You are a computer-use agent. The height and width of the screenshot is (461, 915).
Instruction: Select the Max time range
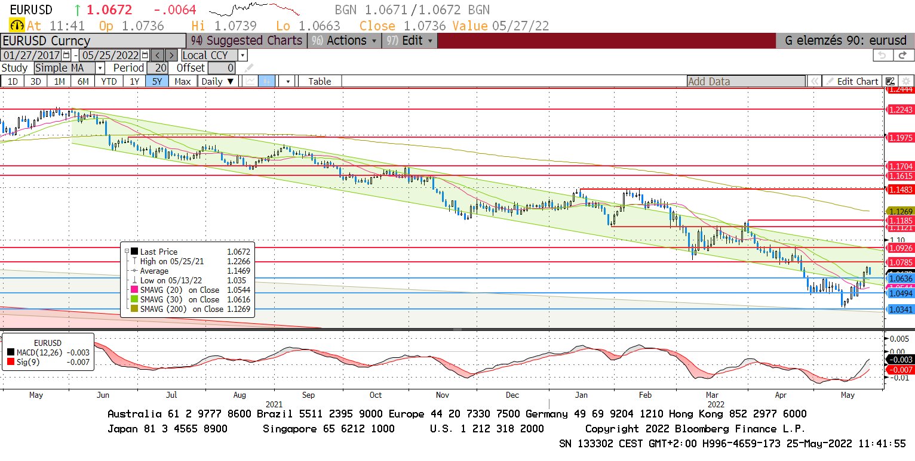coord(183,81)
